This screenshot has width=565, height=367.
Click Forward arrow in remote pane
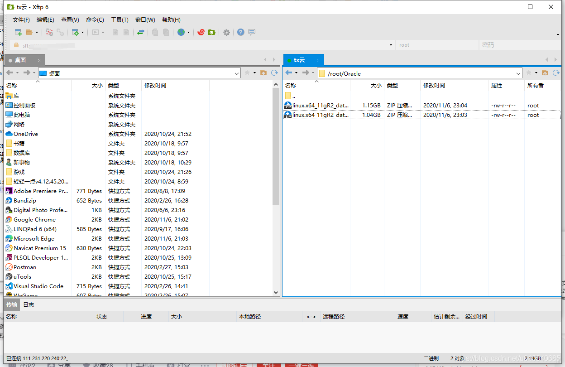click(306, 73)
